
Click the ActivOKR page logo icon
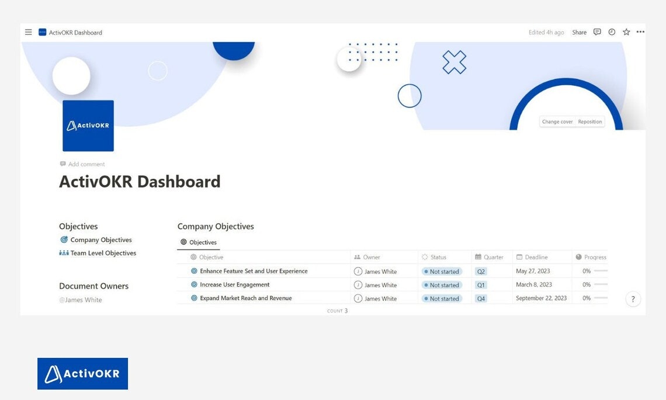(x=88, y=126)
